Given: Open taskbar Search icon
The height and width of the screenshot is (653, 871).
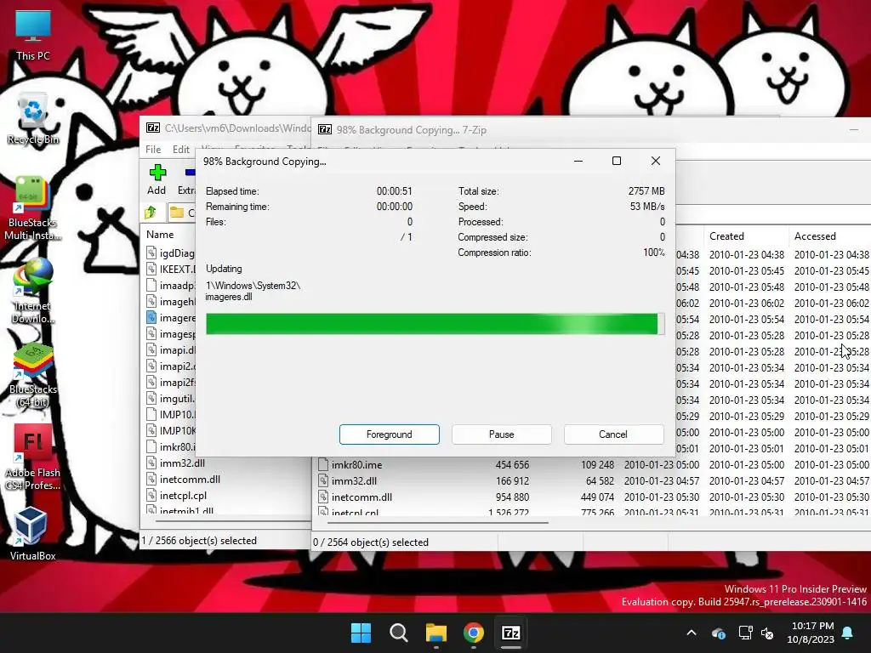Looking at the screenshot, I should coord(399,633).
